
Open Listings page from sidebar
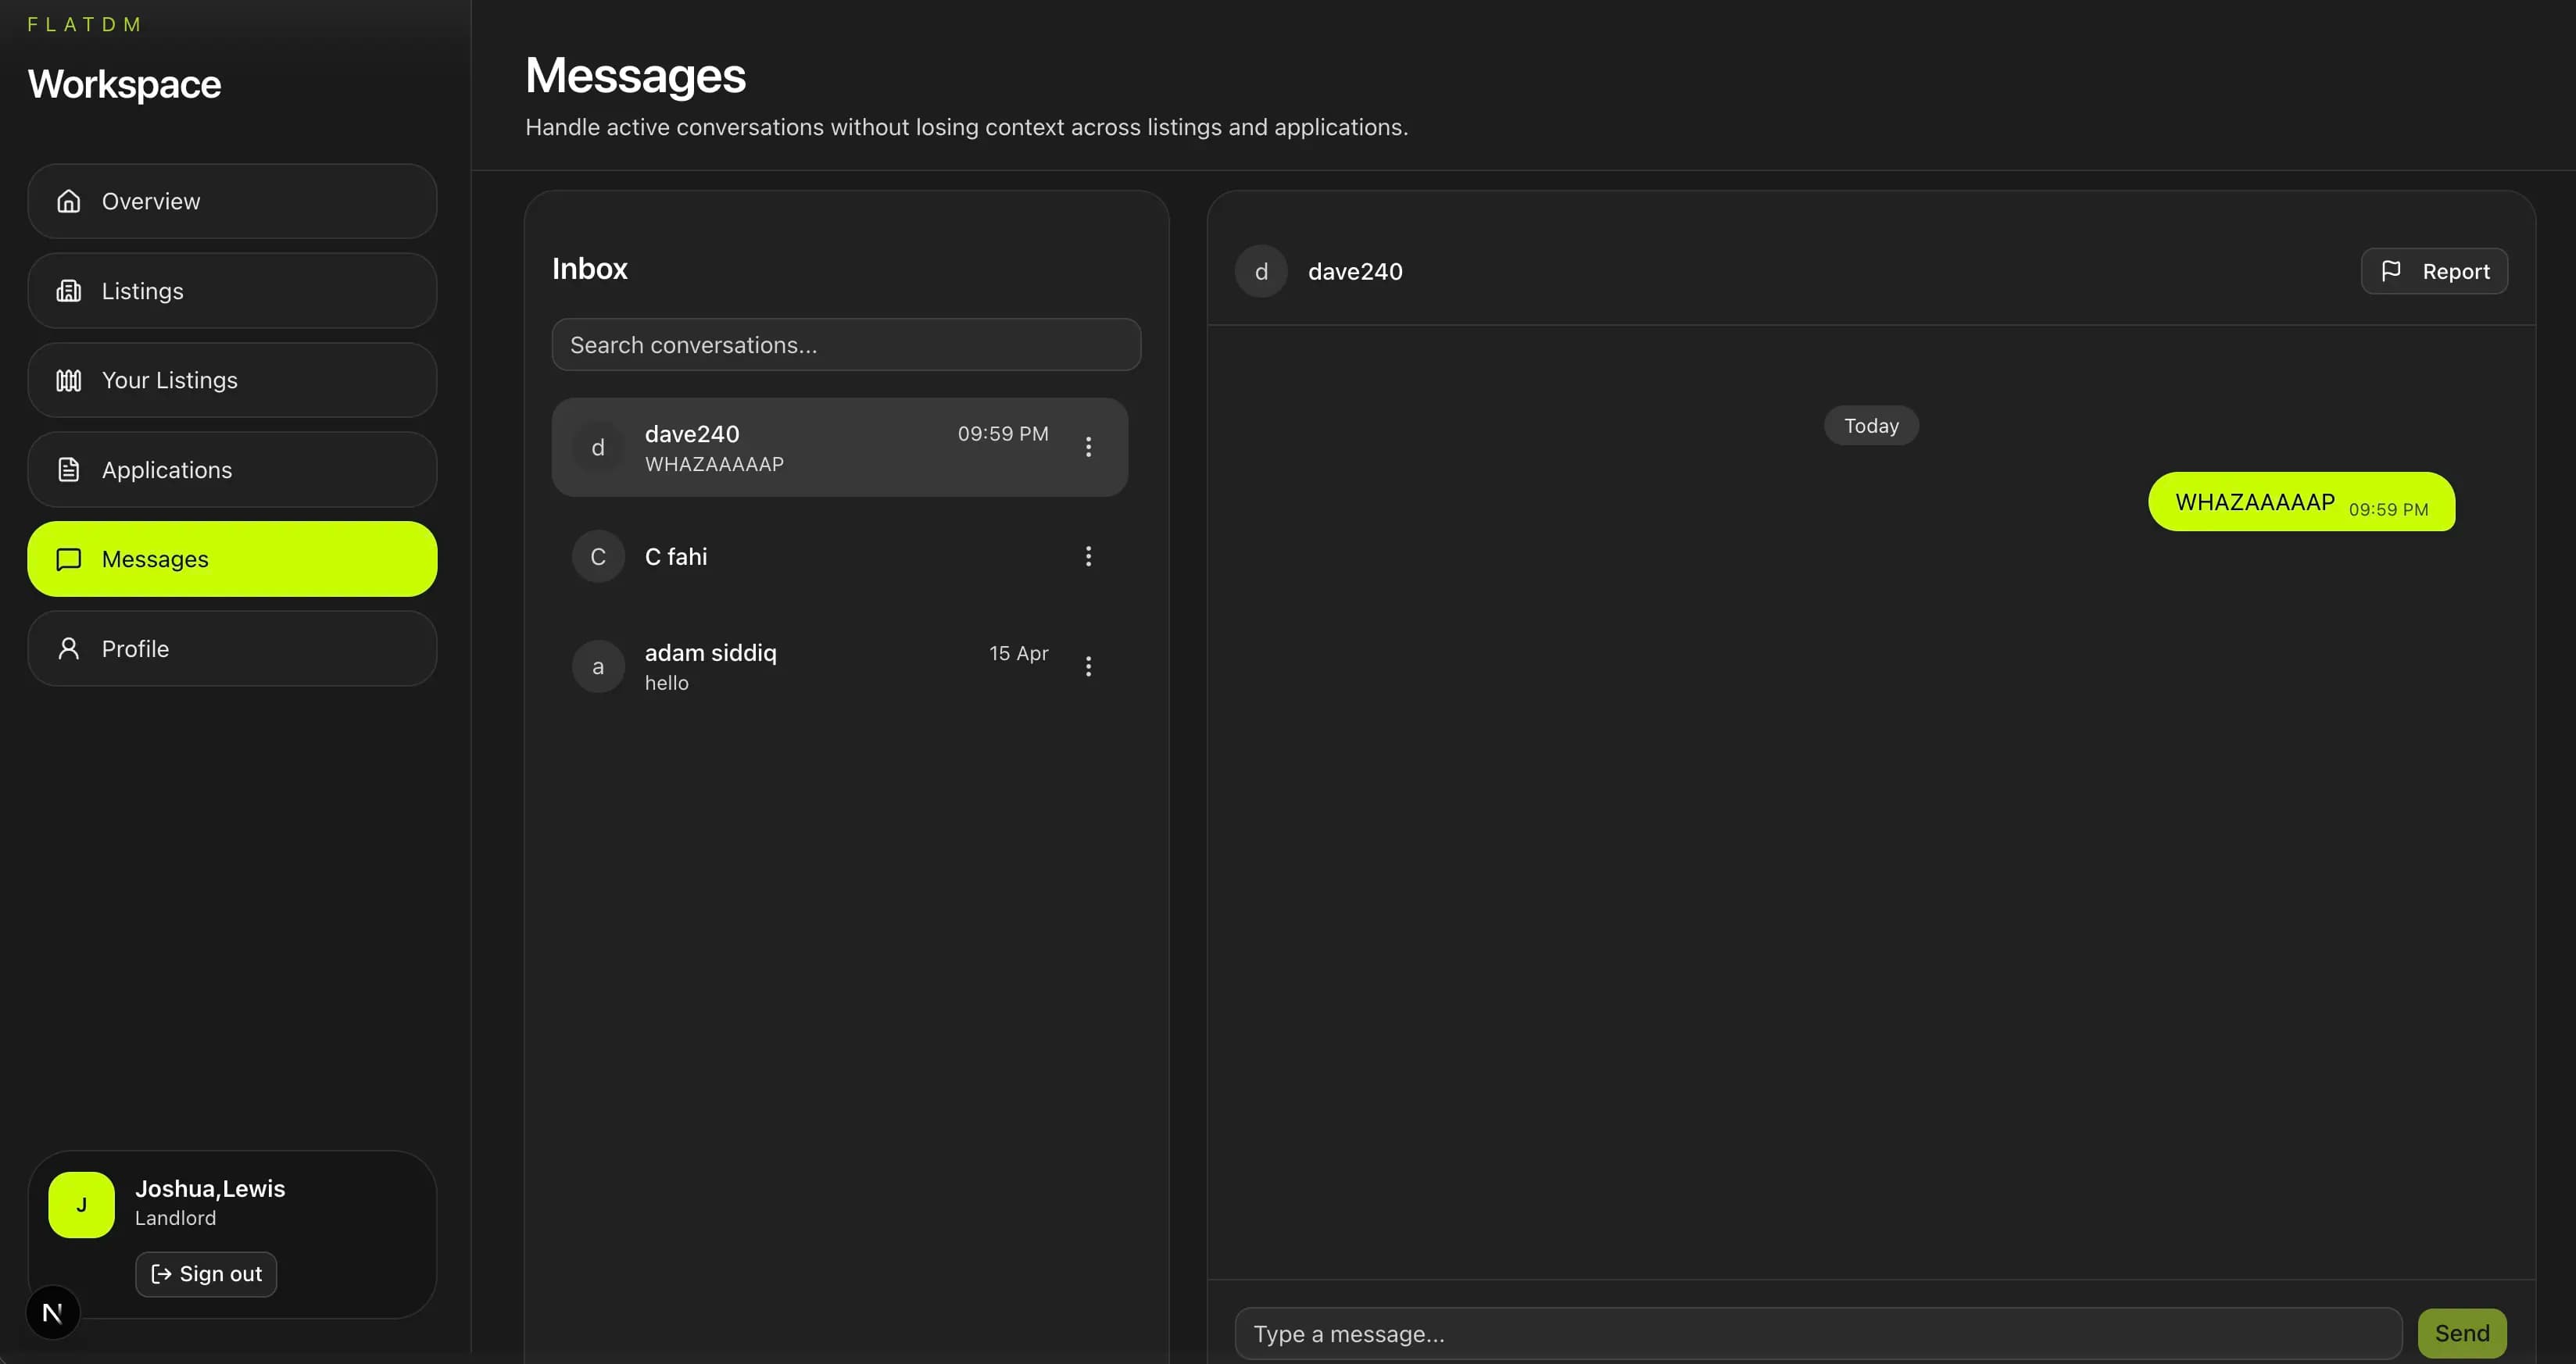click(232, 291)
